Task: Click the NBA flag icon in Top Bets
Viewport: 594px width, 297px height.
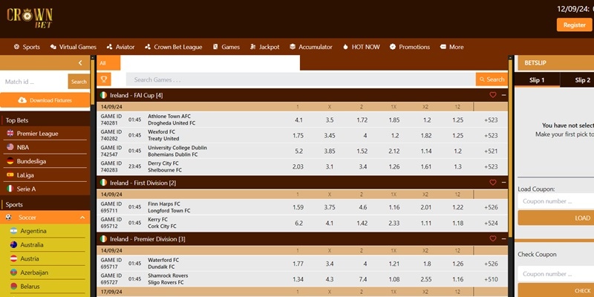Action: tap(10, 147)
